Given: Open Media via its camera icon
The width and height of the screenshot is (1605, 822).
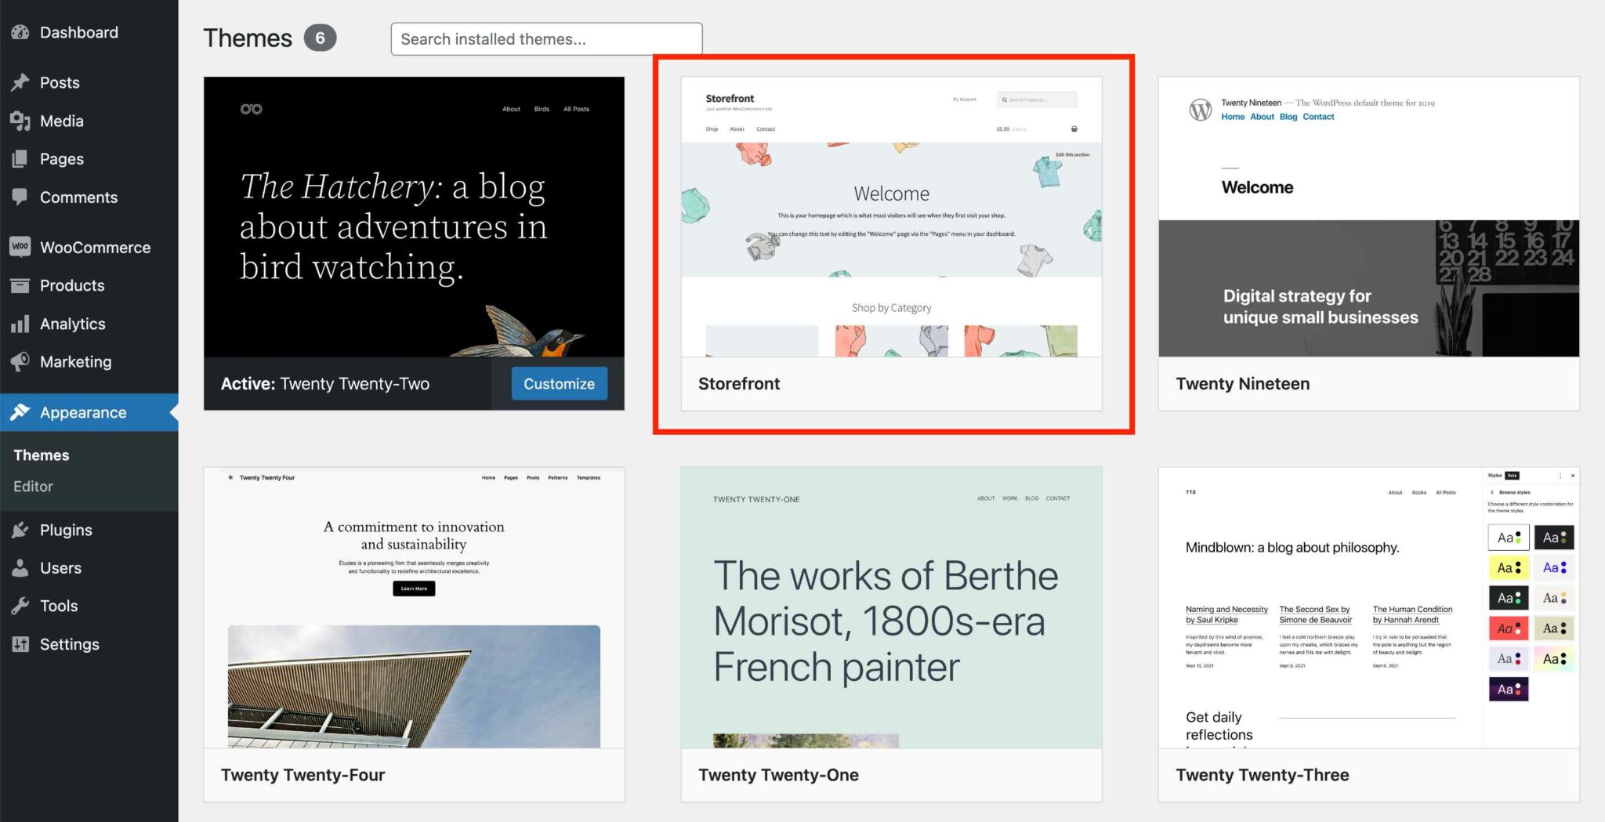Looking at the screenshot, I should (20, 121).
